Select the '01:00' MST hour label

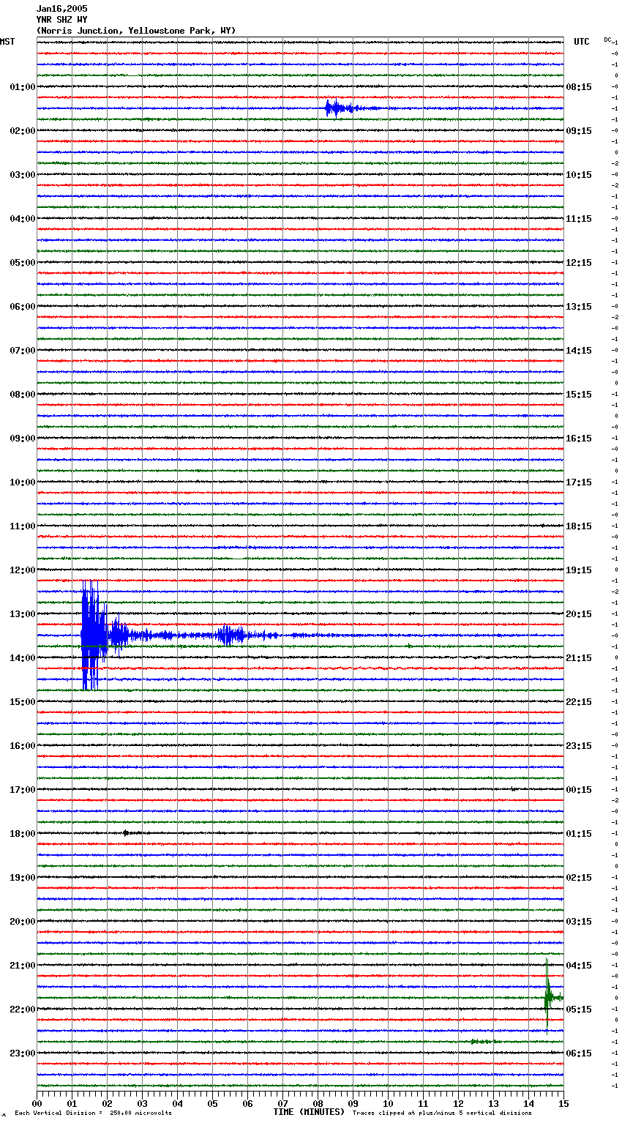[23, 87]
